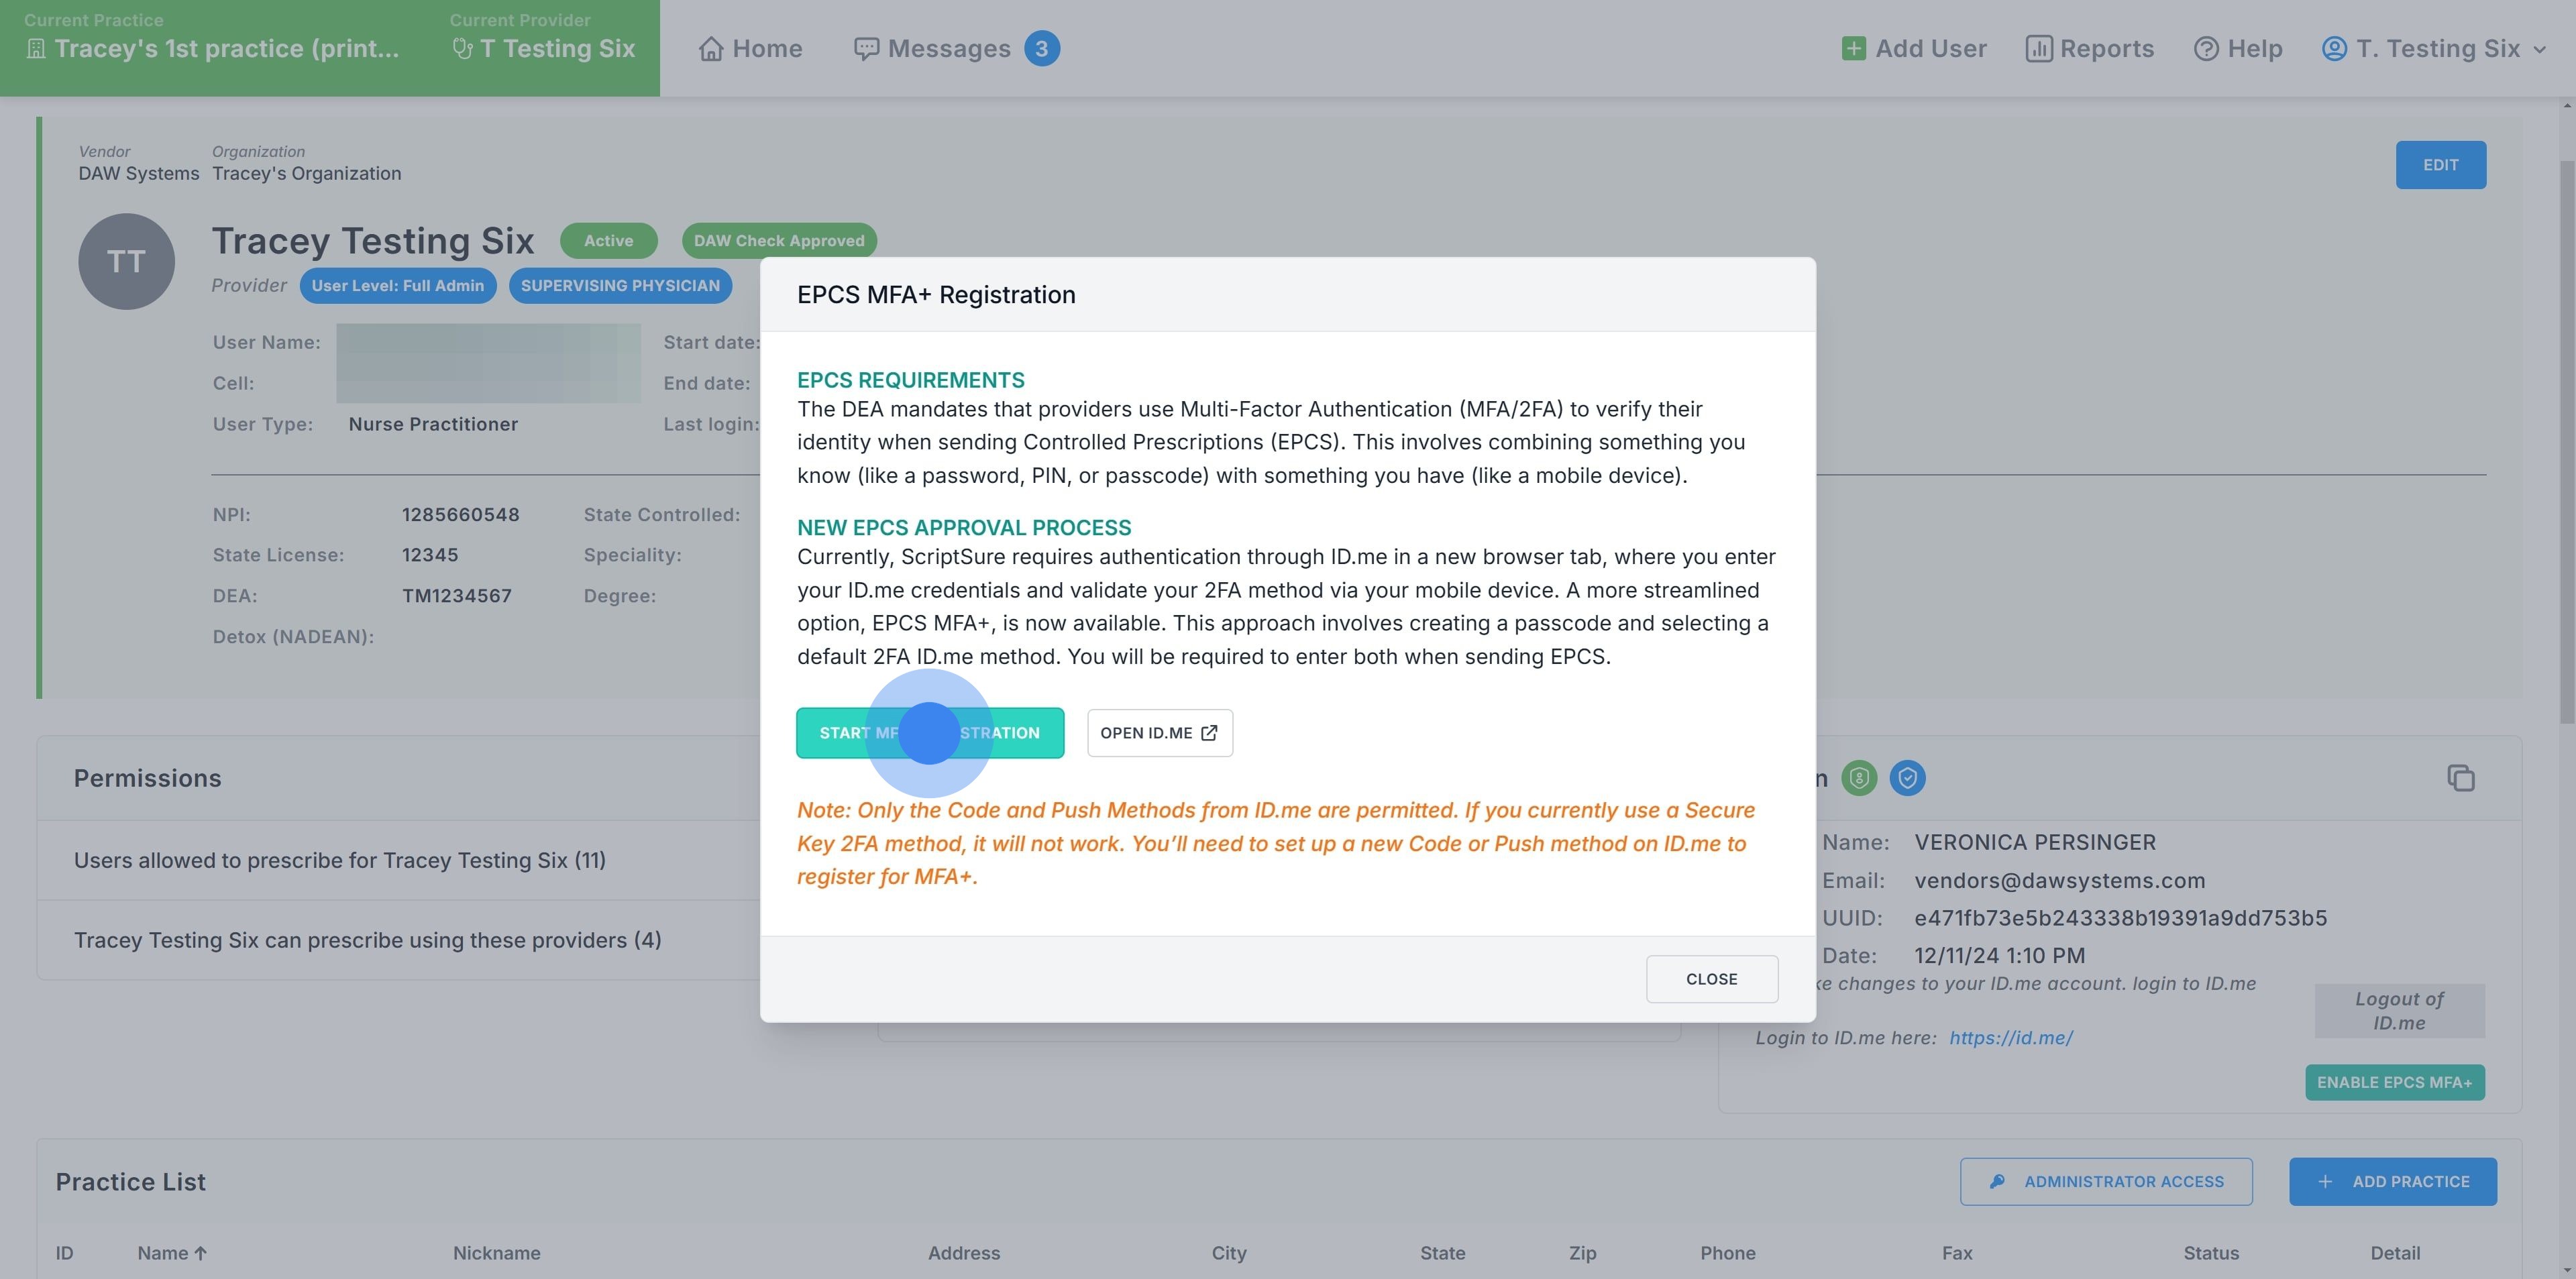Click the blue Edit button
This screenshot has height=1279, width=2576.
pyautogui.click(x=2440, y=165)
